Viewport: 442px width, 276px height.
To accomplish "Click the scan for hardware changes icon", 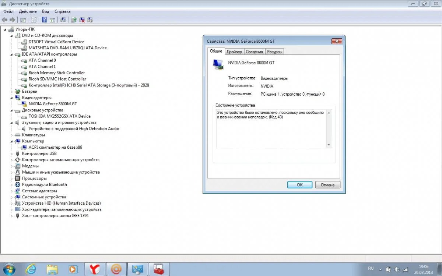I will (x=63, y=20).
